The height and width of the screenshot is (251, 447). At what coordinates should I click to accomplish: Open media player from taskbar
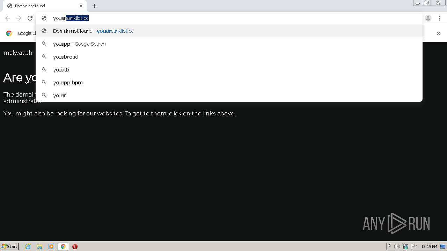coord(51,246)
